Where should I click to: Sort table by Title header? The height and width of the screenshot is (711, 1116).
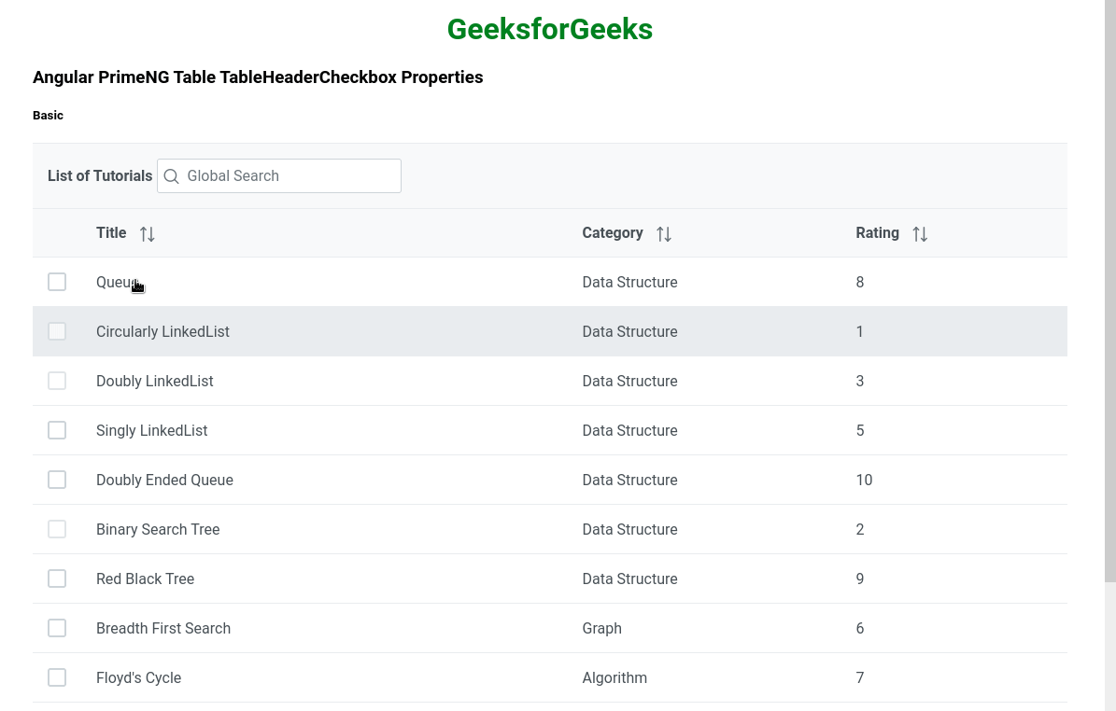111,233
